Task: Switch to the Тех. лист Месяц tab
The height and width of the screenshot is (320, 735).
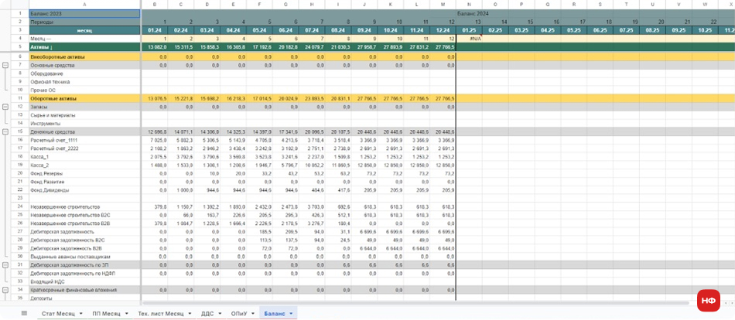Action: [160, 313]
